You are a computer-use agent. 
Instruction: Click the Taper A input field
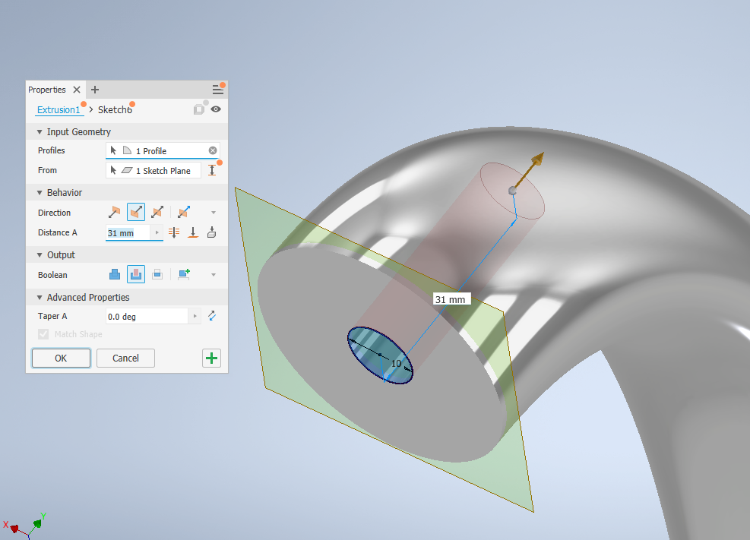tap(146, 316)
